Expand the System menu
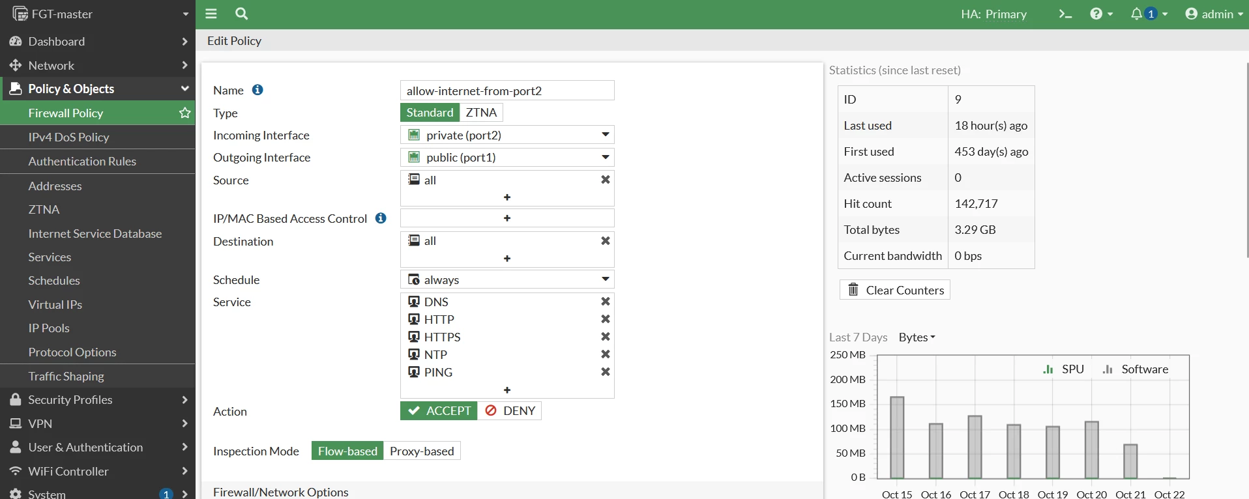Screen dimensions: 1249x499 coord(98,493)
